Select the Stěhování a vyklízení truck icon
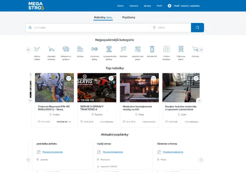This screenshot has height=172, width=246. point(66,49)
